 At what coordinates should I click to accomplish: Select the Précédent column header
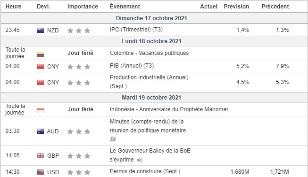[275, 7]
